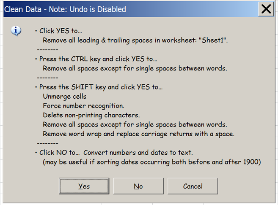
Task: Choose No to convert numbers to text
Action: point(138,186)
